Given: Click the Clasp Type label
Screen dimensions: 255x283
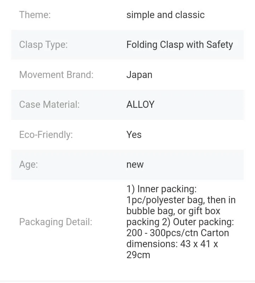Looking at the screenshot, I should click(x=43, y=45).
